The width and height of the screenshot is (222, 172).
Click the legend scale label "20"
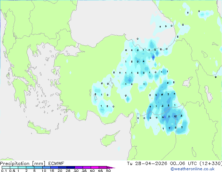(60, 171)
